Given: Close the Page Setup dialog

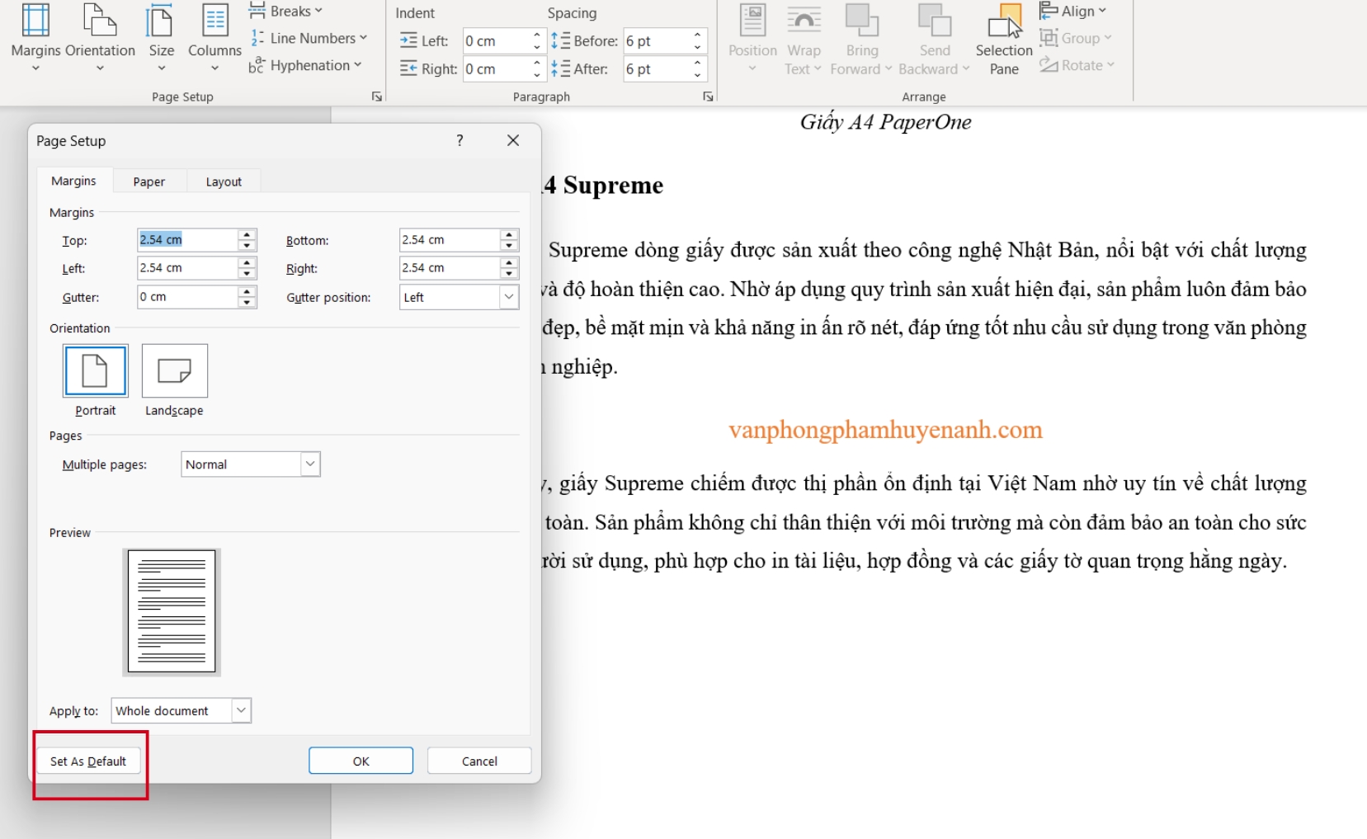Looking at the screenshot, I should coord(513,140).
